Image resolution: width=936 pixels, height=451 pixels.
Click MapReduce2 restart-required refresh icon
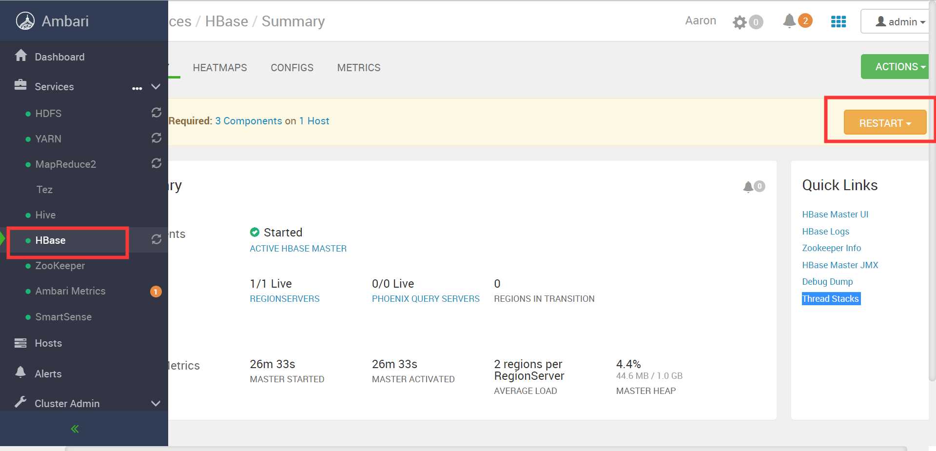click(x=156, y=163)
